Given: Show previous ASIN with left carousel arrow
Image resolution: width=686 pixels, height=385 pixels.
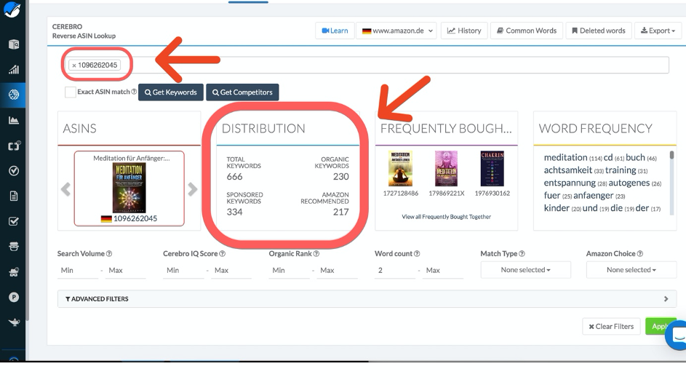Looking at the screenshot, I should pyautogui.click(x=65, y=189).
